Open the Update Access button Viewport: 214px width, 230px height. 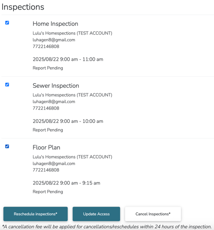pos(96,214)
